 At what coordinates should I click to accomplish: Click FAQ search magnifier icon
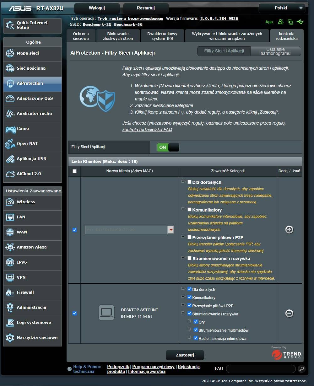click(x=301, y=369)
